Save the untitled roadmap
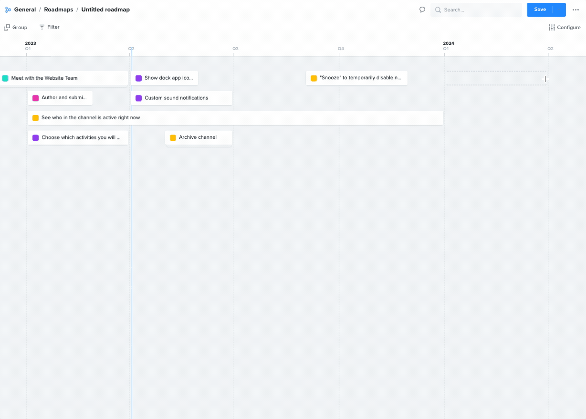Image resolution: width=586 pixels, height=419 pixels. pyautogui.click(x=540, y=10)
